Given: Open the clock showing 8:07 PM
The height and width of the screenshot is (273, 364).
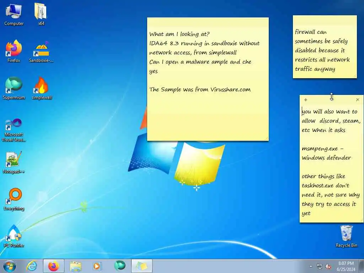Looking at the screenshot, I should [x=346, y=266].
